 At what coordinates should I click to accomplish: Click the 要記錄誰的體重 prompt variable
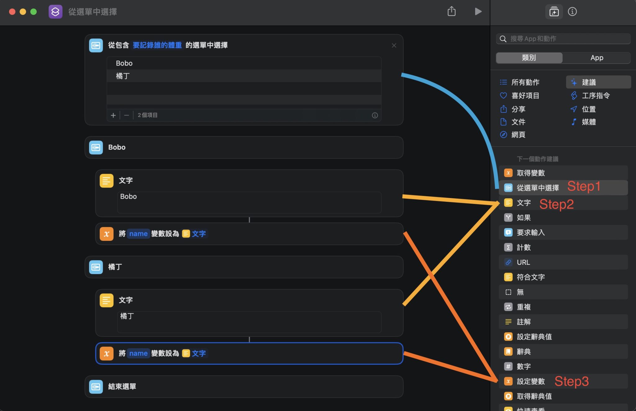coord(157,45)
